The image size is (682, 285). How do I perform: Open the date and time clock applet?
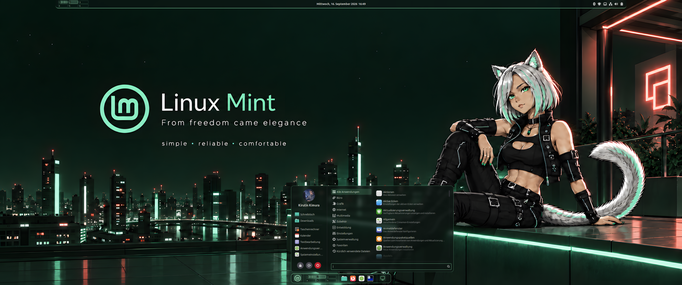coord(341,4)
